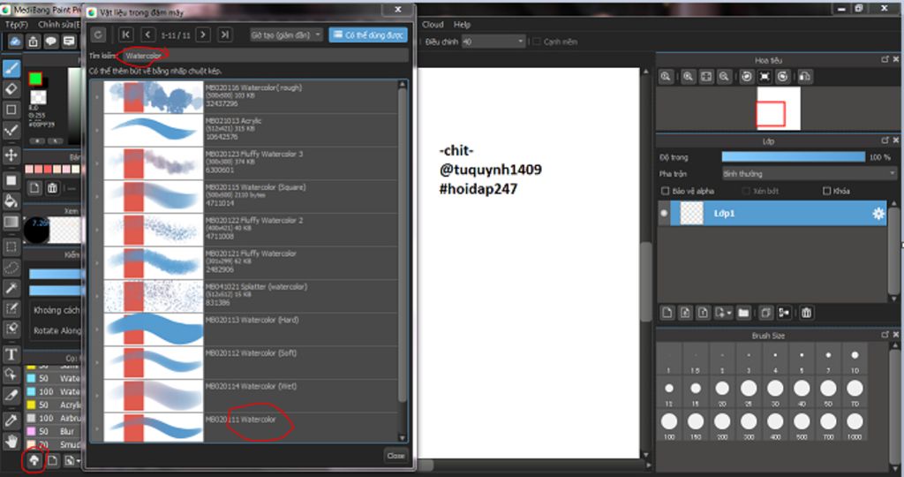Open the Cloud menu
904x477 pixels.
[x=433, y=24]
